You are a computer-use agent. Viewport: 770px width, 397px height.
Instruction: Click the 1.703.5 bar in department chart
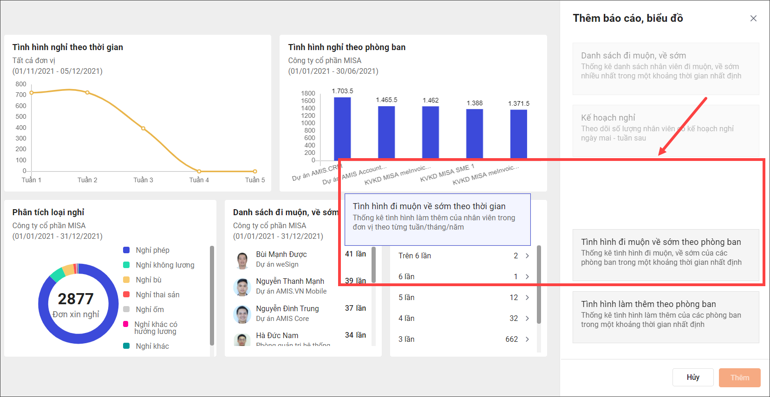342,128
